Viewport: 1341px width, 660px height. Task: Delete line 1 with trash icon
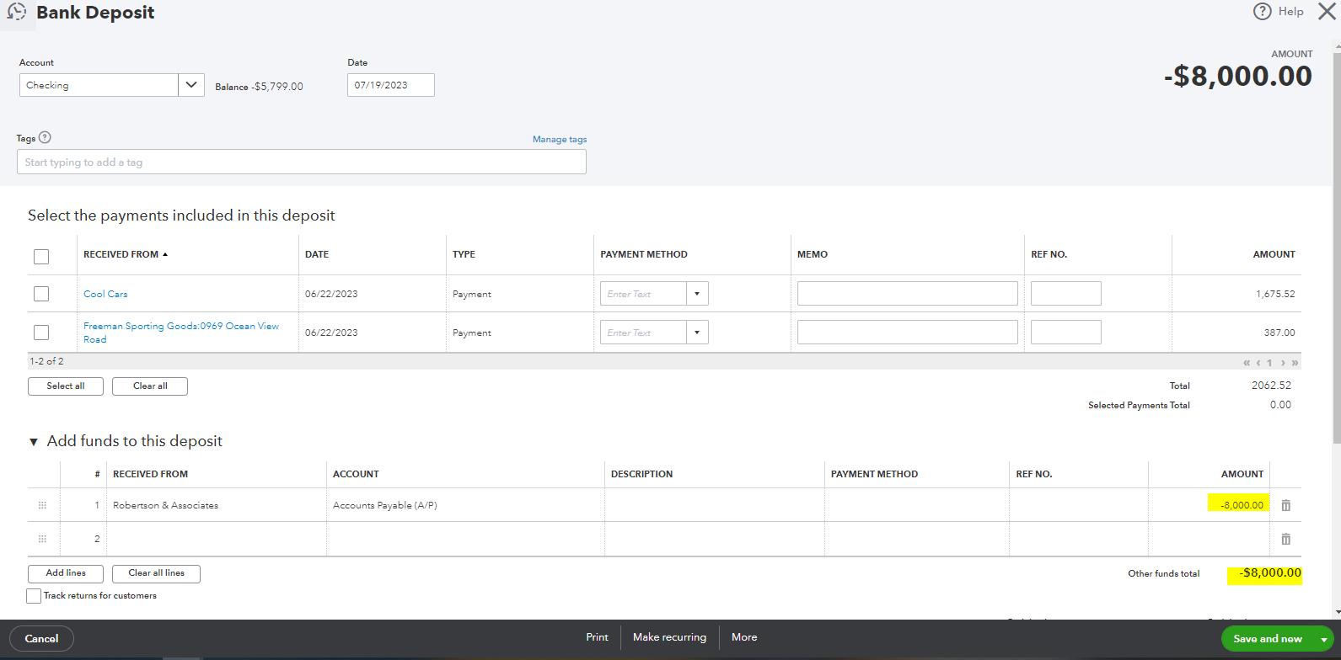[1285, 505]
